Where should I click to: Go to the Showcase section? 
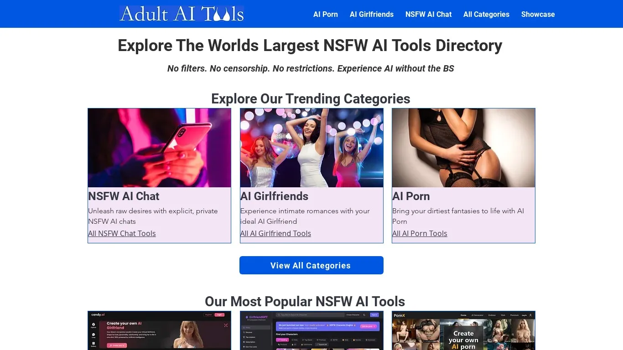[x=538, y=14]
